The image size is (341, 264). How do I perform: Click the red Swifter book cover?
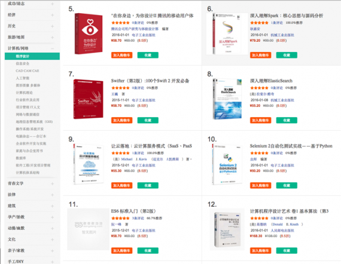pyautogui.click(x=89, y=99)
